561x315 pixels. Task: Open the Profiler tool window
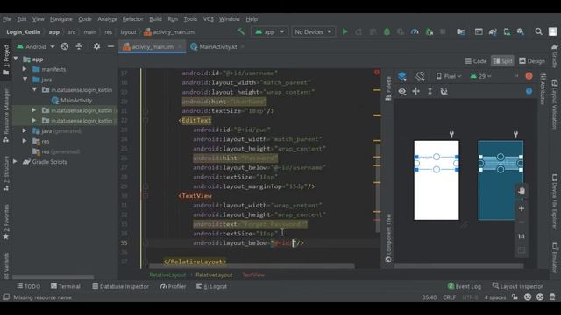tap(173, 286)
